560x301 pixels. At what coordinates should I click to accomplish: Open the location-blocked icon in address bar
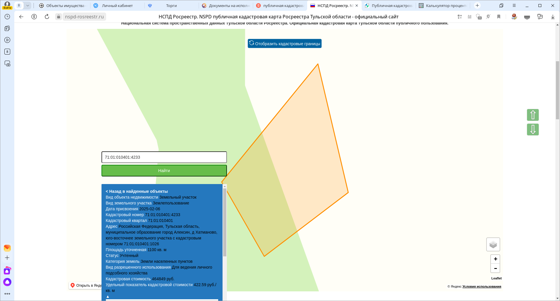click(x=489, y=17)
